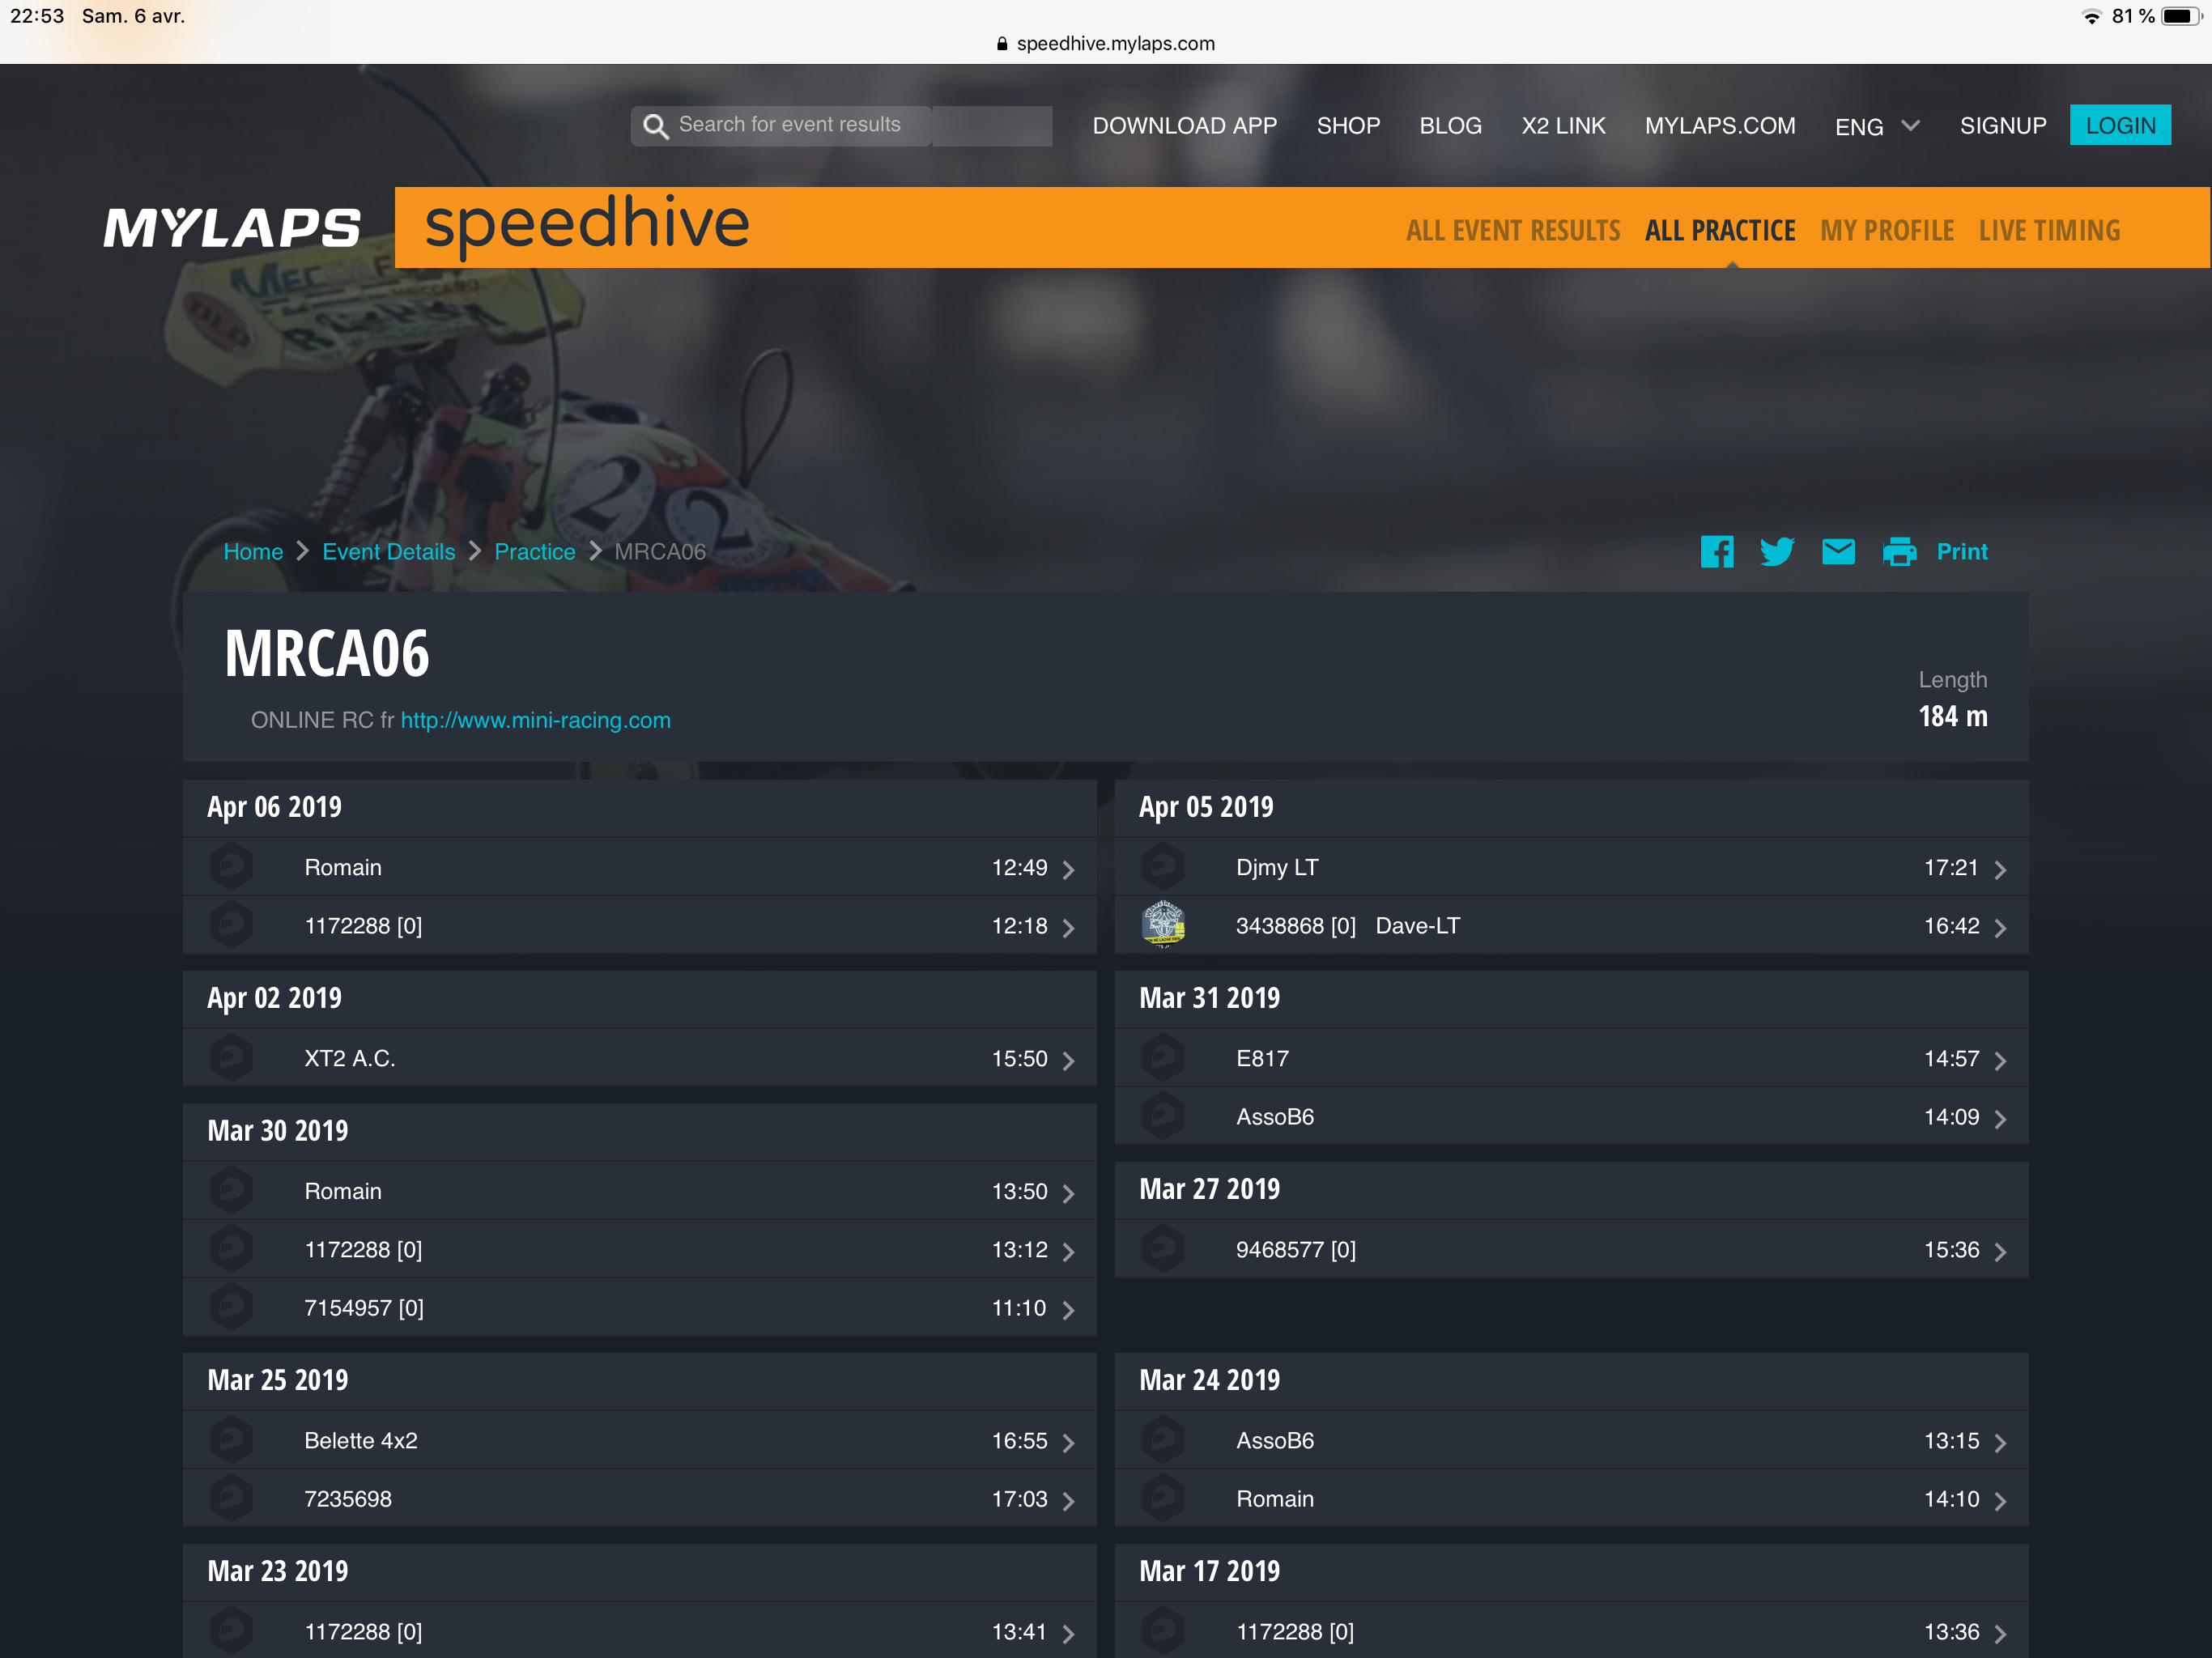Share the page on Twitter
The width and height of the screenshot is (2212, 1658).
coord(1777,551)
